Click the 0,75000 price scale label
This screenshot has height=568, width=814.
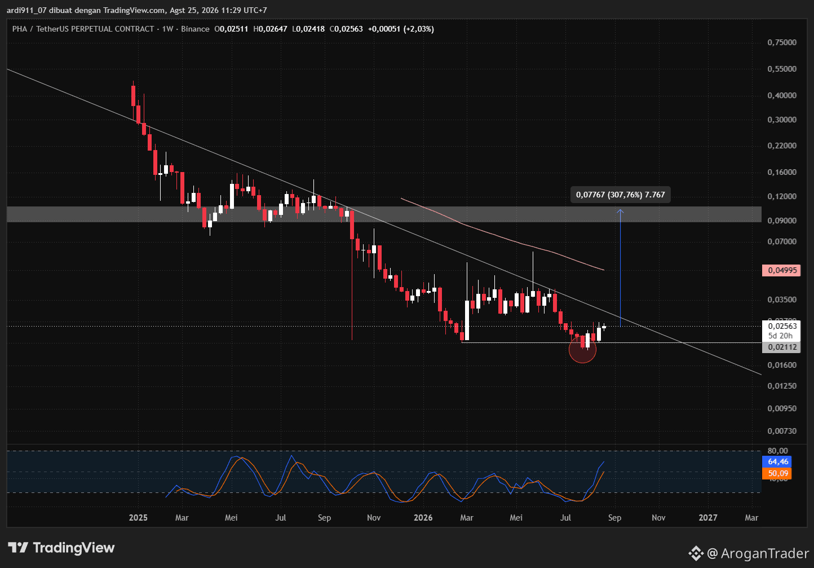tap(782, 42)
